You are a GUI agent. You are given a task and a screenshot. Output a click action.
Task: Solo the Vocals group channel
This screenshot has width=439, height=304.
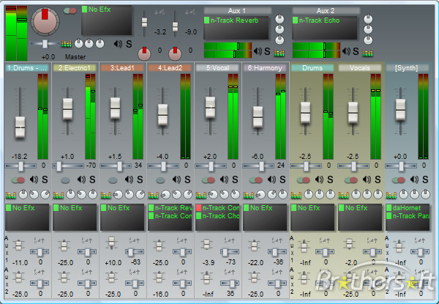tap(378, 179)
